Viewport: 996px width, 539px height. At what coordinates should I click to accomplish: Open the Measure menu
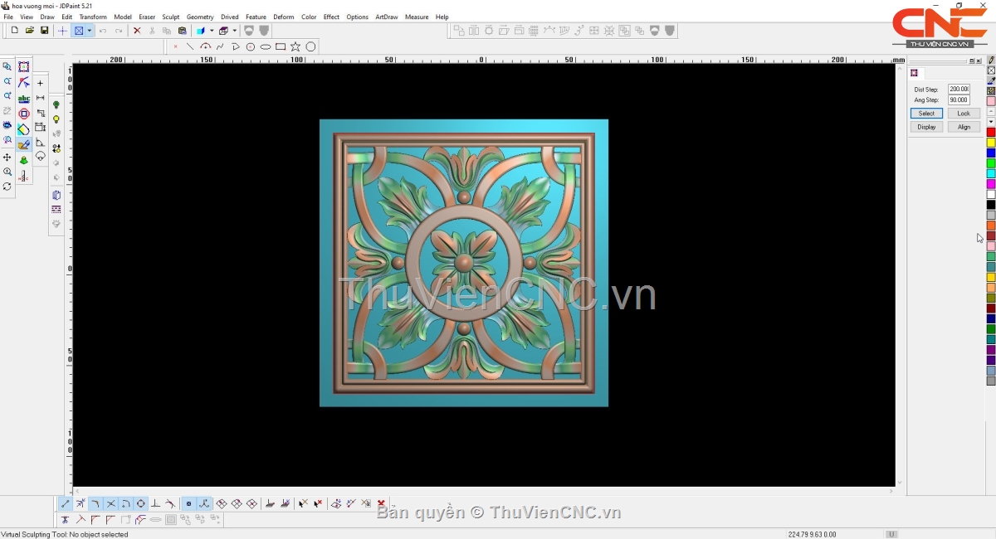[417, 17]
